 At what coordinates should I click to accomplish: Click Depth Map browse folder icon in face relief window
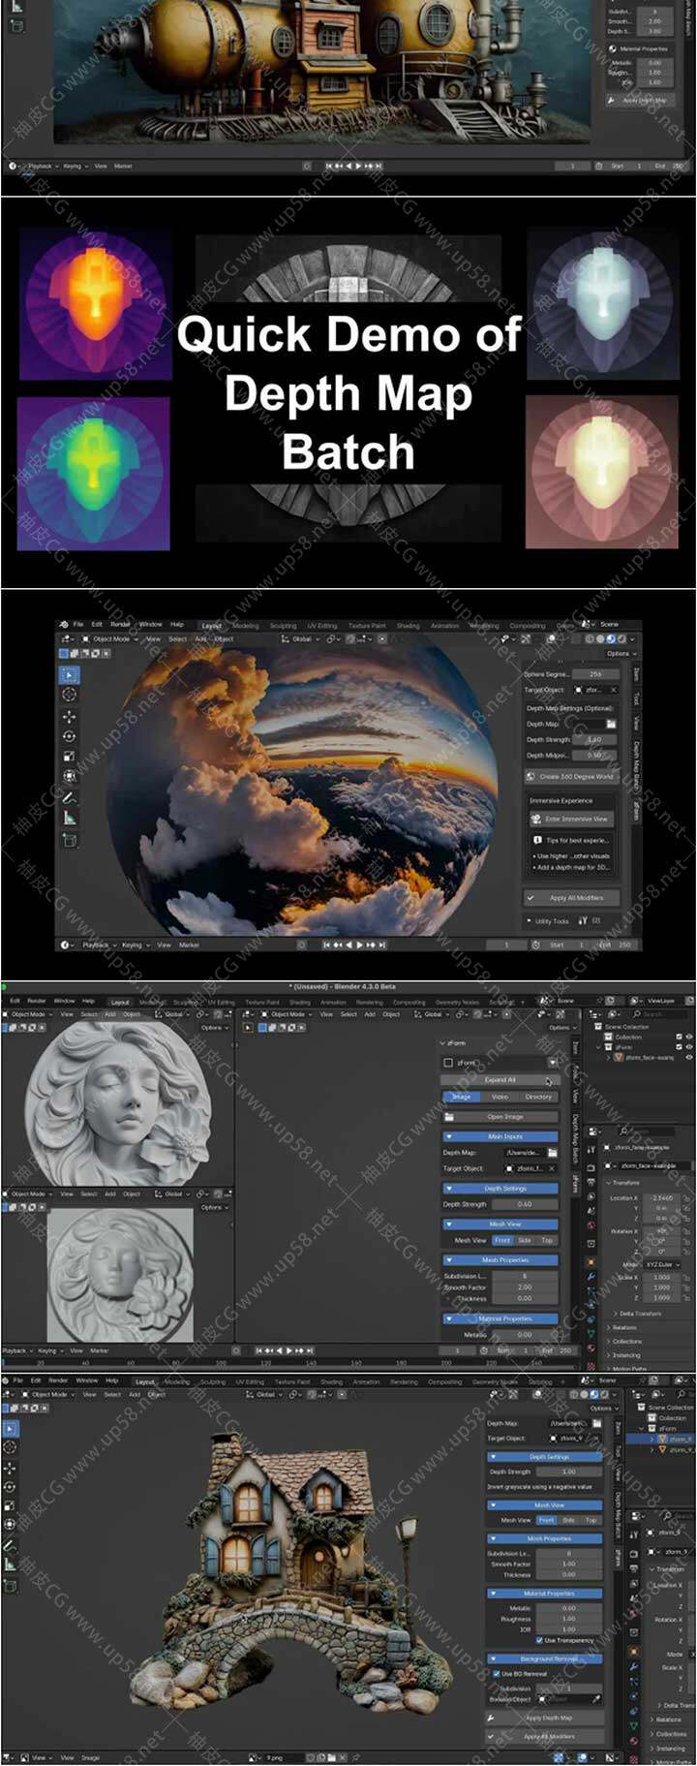(x=552, y=1153)
